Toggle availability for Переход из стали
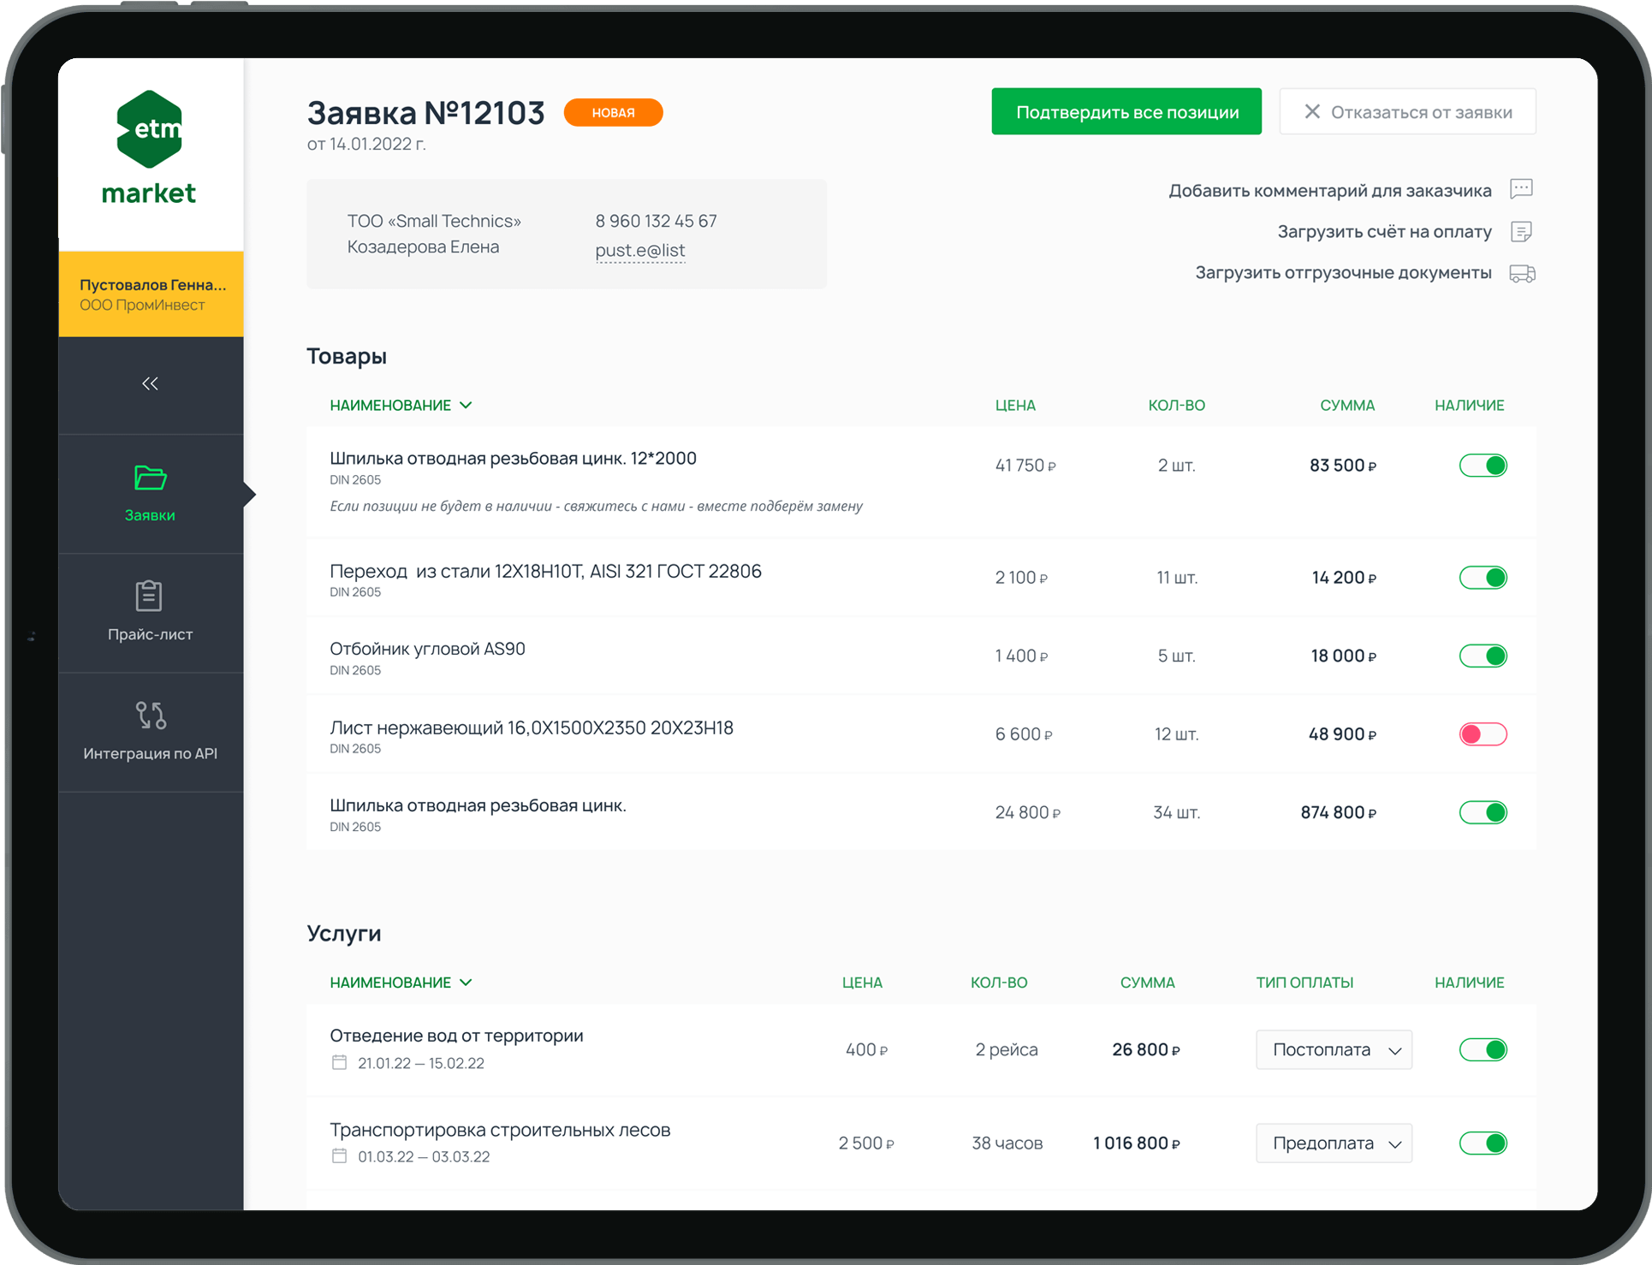The width and height of the screenshot is (1652, 1265). (x=1483, y=578)
